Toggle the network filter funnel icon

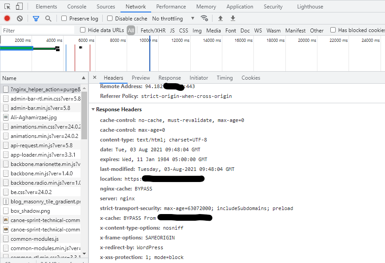(x=36, y=18)
